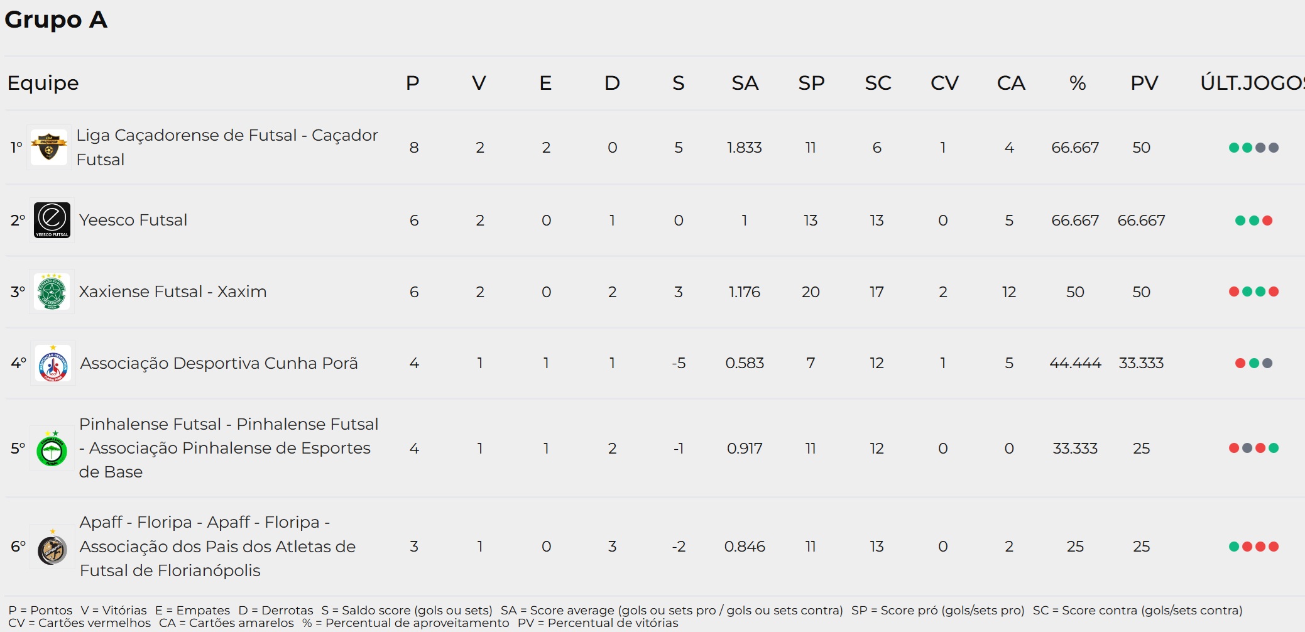Click the Equipe column header

click(43, 83)
